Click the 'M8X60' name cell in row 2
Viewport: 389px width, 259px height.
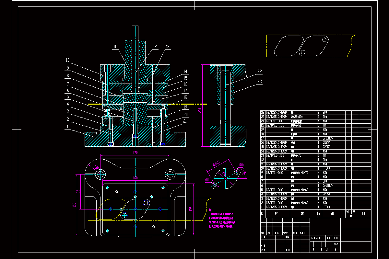(x=300, y=203)
